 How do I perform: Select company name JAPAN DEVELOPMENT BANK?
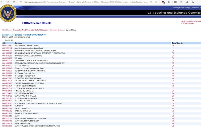tap(27, 121)
